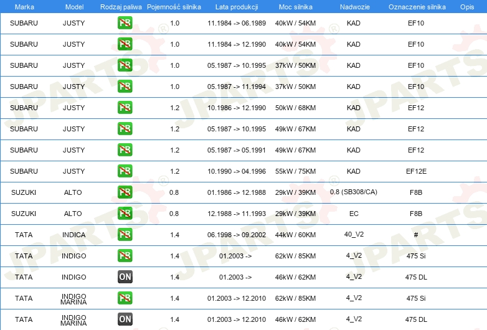The height and width of the screenshot is (330, 487).
Task: Click the petrol icon for INDIGO MARINA 475 Si
Action: 125,298
